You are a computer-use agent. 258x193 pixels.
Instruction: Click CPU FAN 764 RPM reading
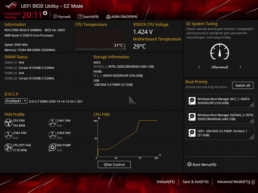pyautogui.click(x=19, y=126)
